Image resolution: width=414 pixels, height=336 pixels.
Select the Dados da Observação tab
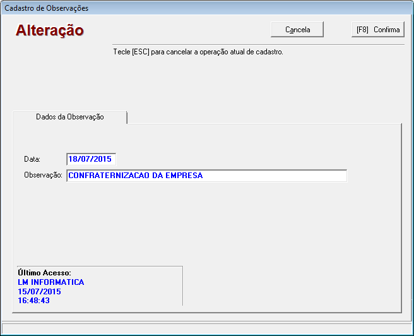coord(69,117)
